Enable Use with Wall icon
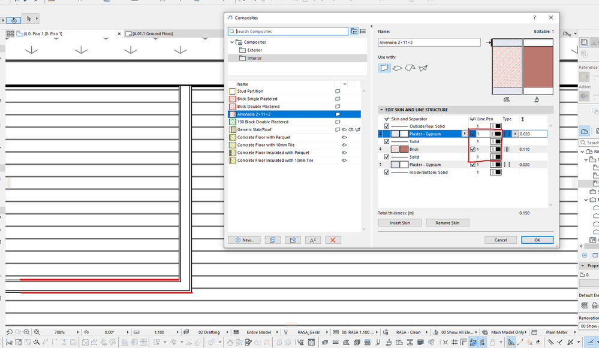 384,68
